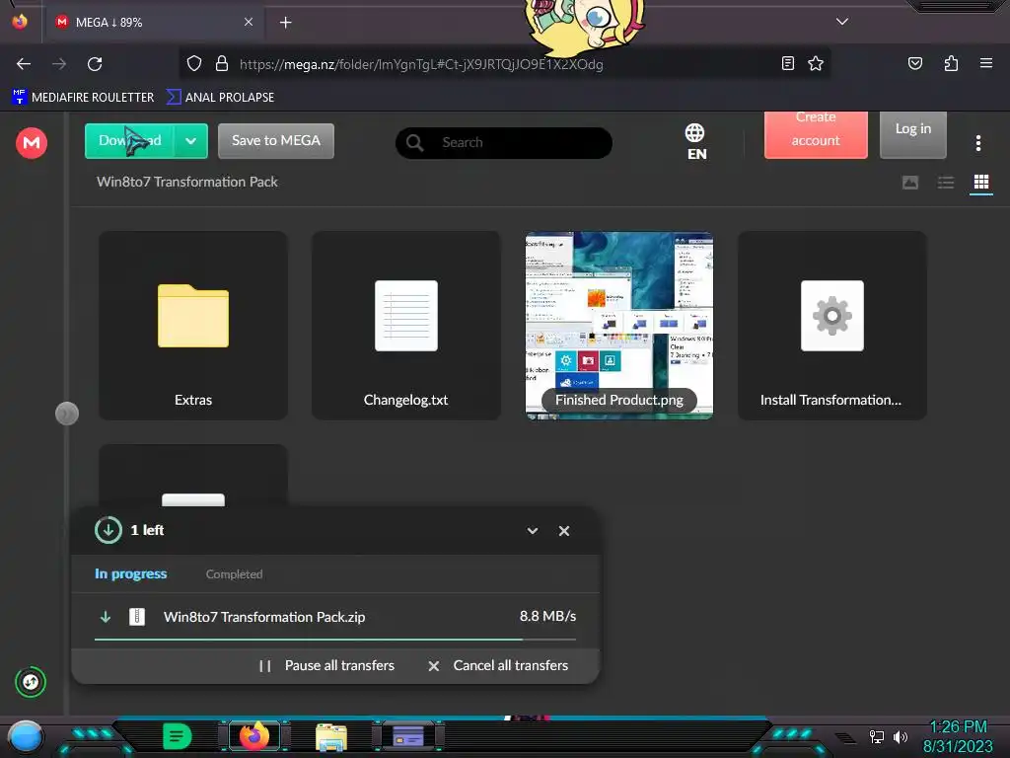Screen dimensions: 1010x758
Task: Collapse the transfers panel with the chevron
Action: point(532,531)
